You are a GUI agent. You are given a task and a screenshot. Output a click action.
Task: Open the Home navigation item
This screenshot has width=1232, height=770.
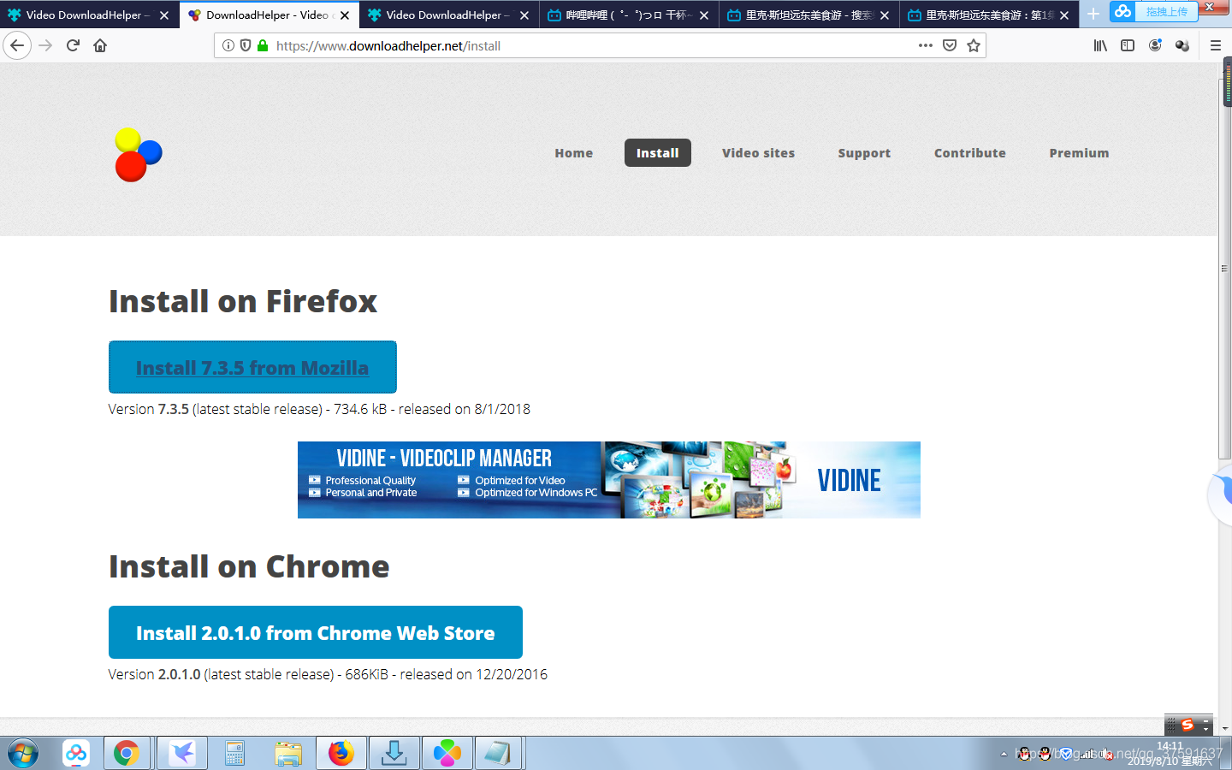click(573, 153)
